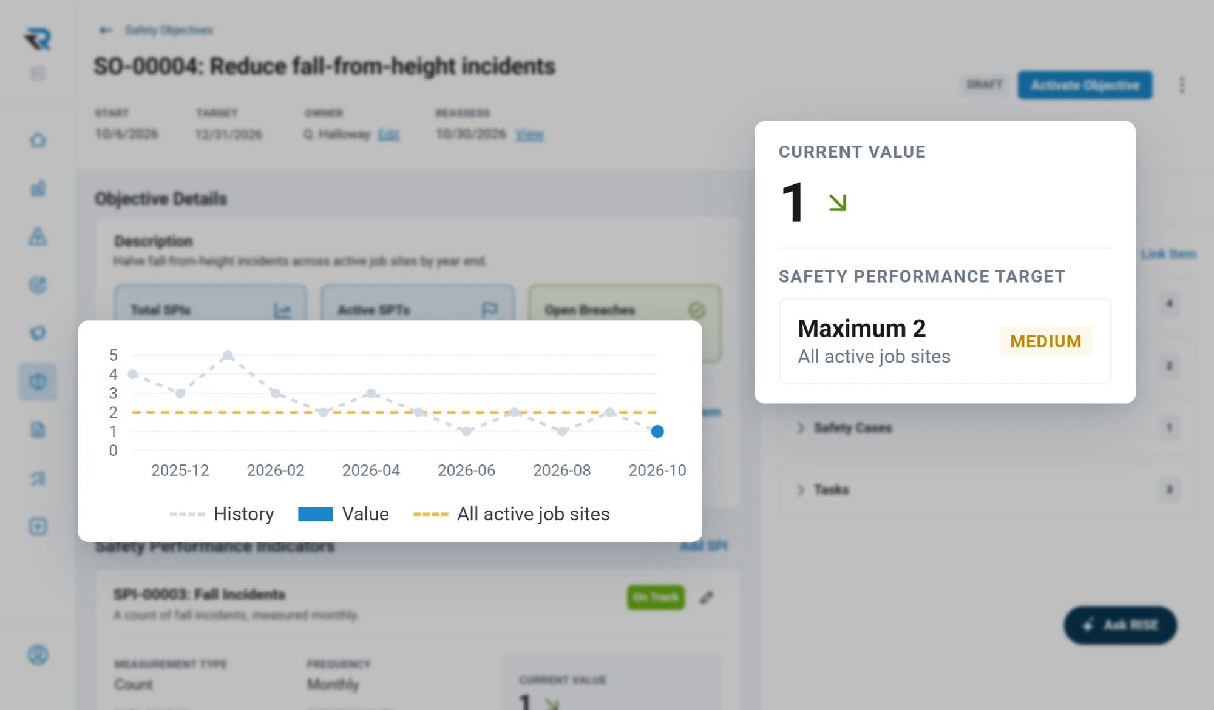Image resolution: width=1214 pixels, height=710 pixels.
Task: Click the MEDIUM priority badge
Action: pos(1045,341)
